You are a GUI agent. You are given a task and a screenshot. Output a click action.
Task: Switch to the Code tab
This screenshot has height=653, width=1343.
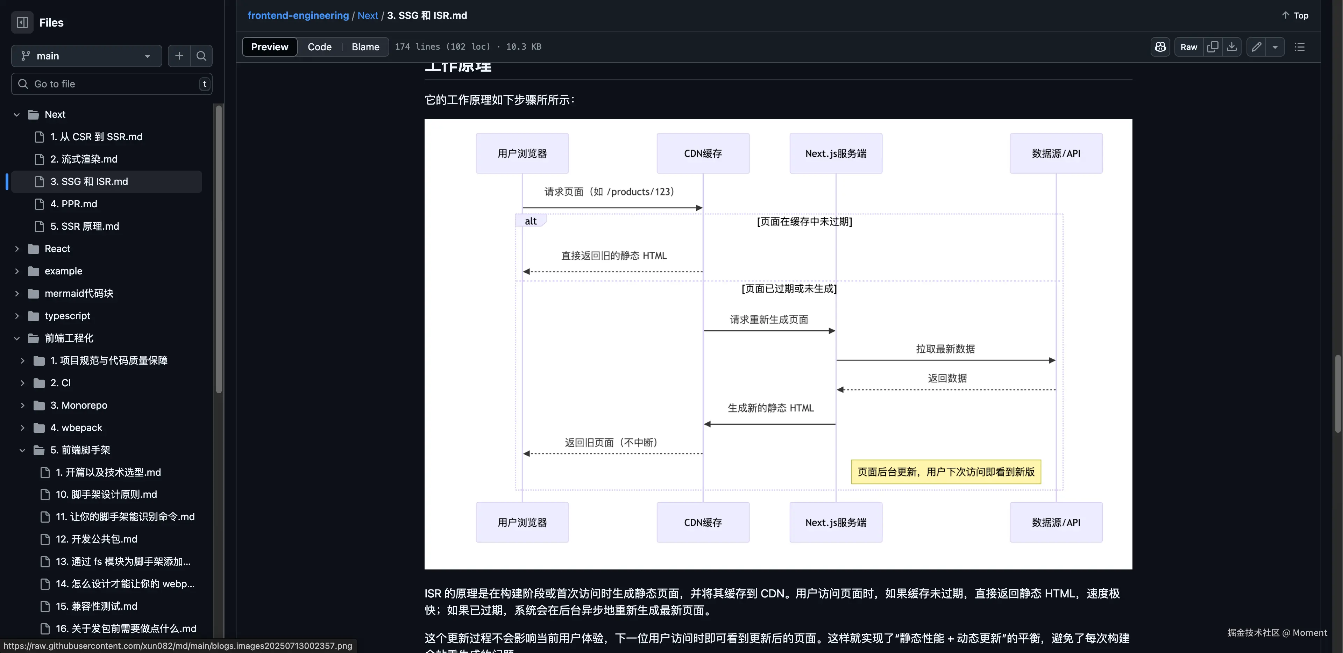pos(320,46)
